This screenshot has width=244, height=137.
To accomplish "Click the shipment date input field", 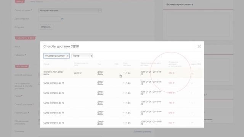I will tap(49, 19).
